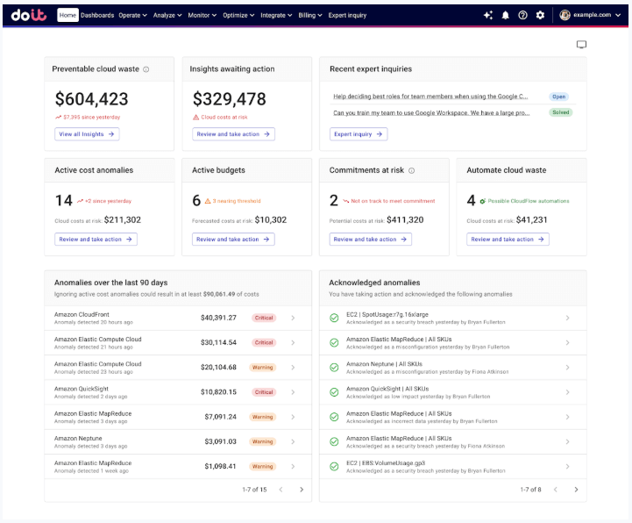Click the View all Insights button
632x523 pixels.
pyautogui.click(x=87, y=134)
